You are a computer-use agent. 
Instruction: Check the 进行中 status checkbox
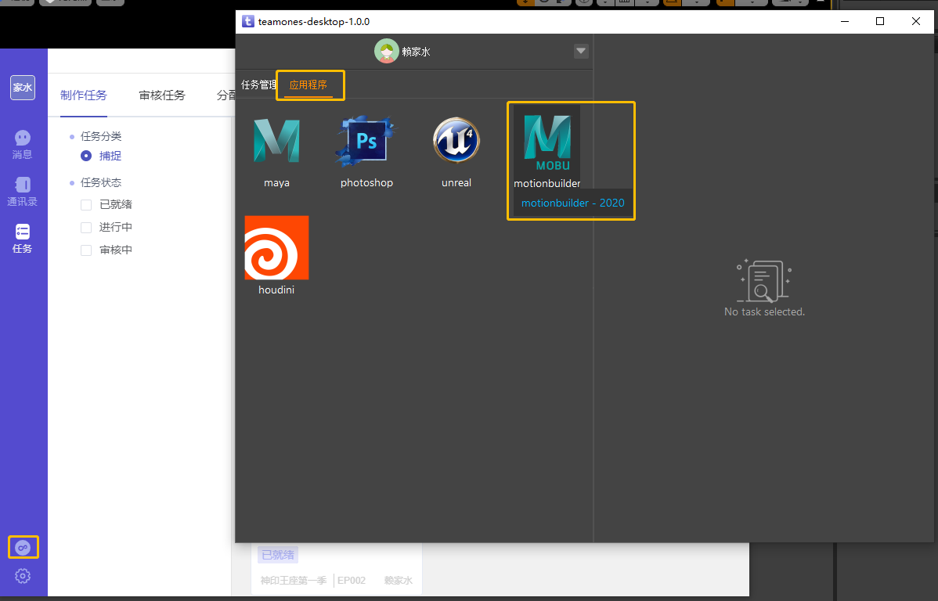(x=86, y=228)
